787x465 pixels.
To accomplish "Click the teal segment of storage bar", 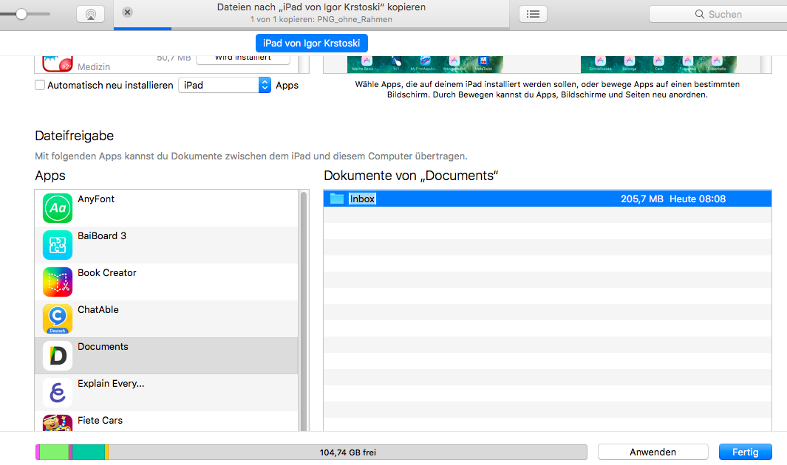I will point(89,452).
